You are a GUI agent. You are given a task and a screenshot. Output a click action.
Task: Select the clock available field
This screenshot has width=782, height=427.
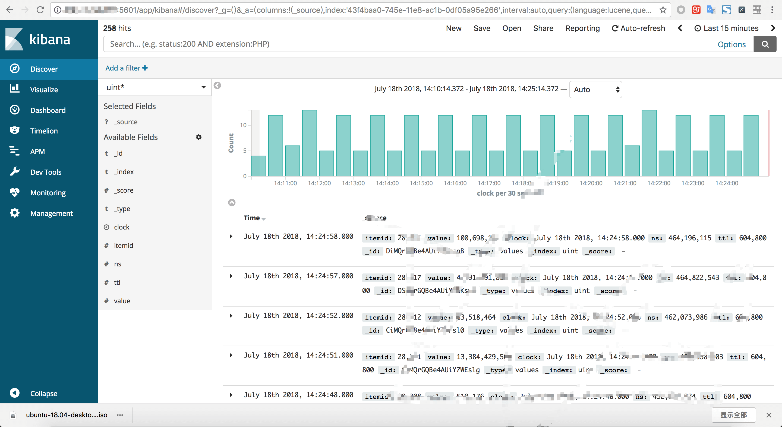tap(121, 227)
